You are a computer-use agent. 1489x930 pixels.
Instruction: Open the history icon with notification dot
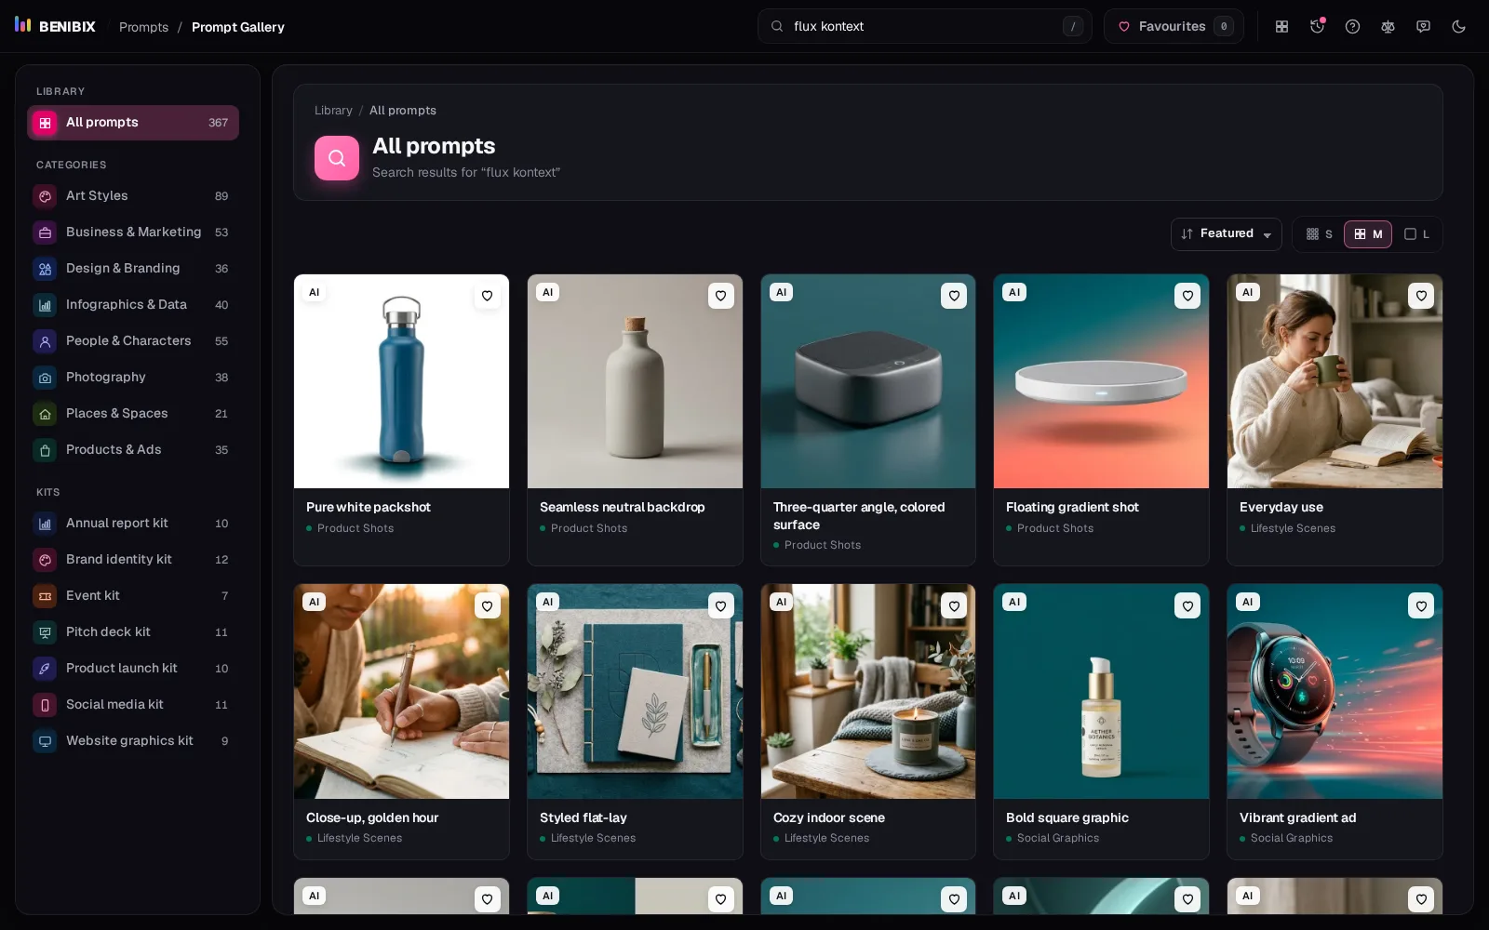point(1317,26)
